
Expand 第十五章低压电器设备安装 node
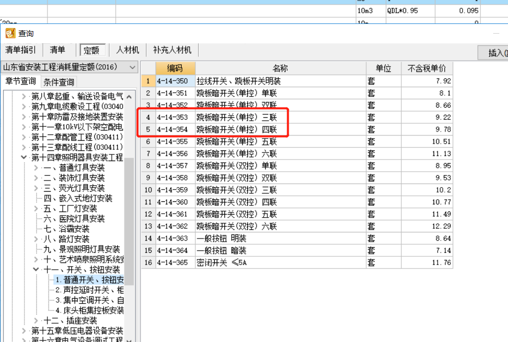point(23,331)
